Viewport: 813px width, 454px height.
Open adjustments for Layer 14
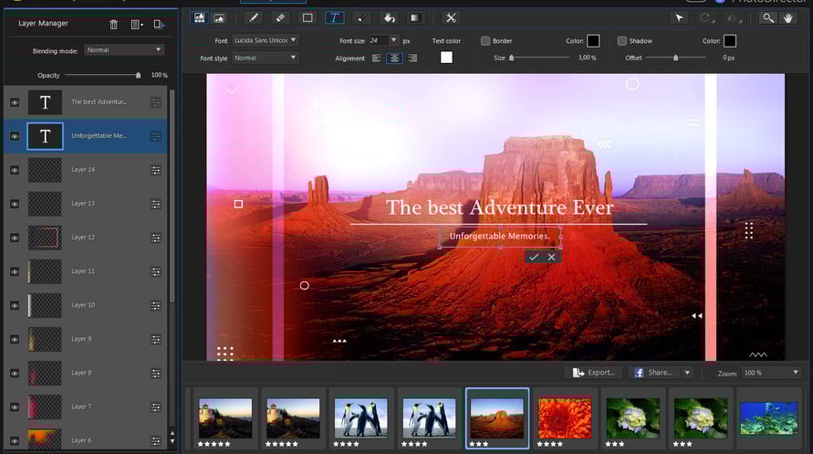coord(155,170)
